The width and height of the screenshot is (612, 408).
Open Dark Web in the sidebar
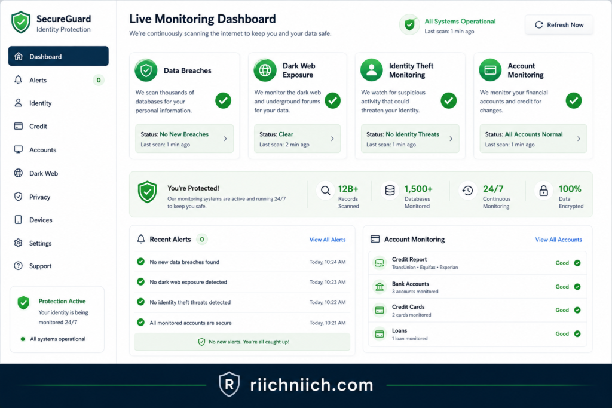click(58, 173)
